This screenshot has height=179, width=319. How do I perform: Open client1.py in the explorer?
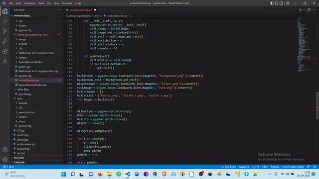pyautogui.click(x=36, y=135)
